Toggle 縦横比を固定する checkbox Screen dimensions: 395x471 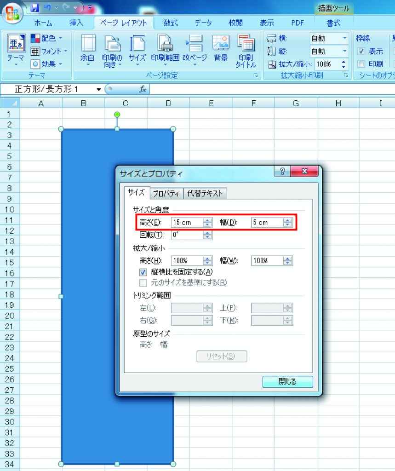click(x=143, y=272)
